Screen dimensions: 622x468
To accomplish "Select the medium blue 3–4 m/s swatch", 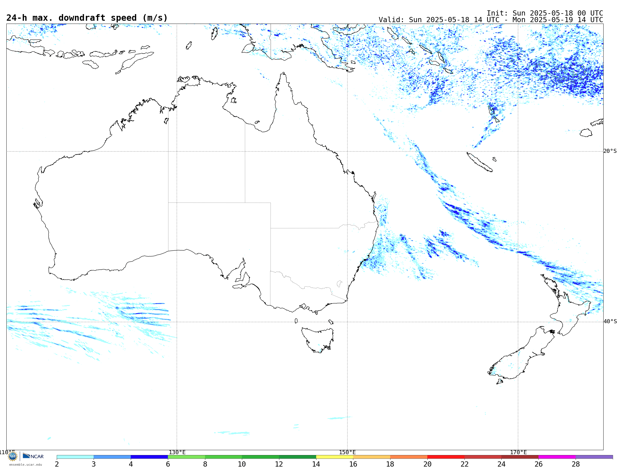I will (112, 457).
